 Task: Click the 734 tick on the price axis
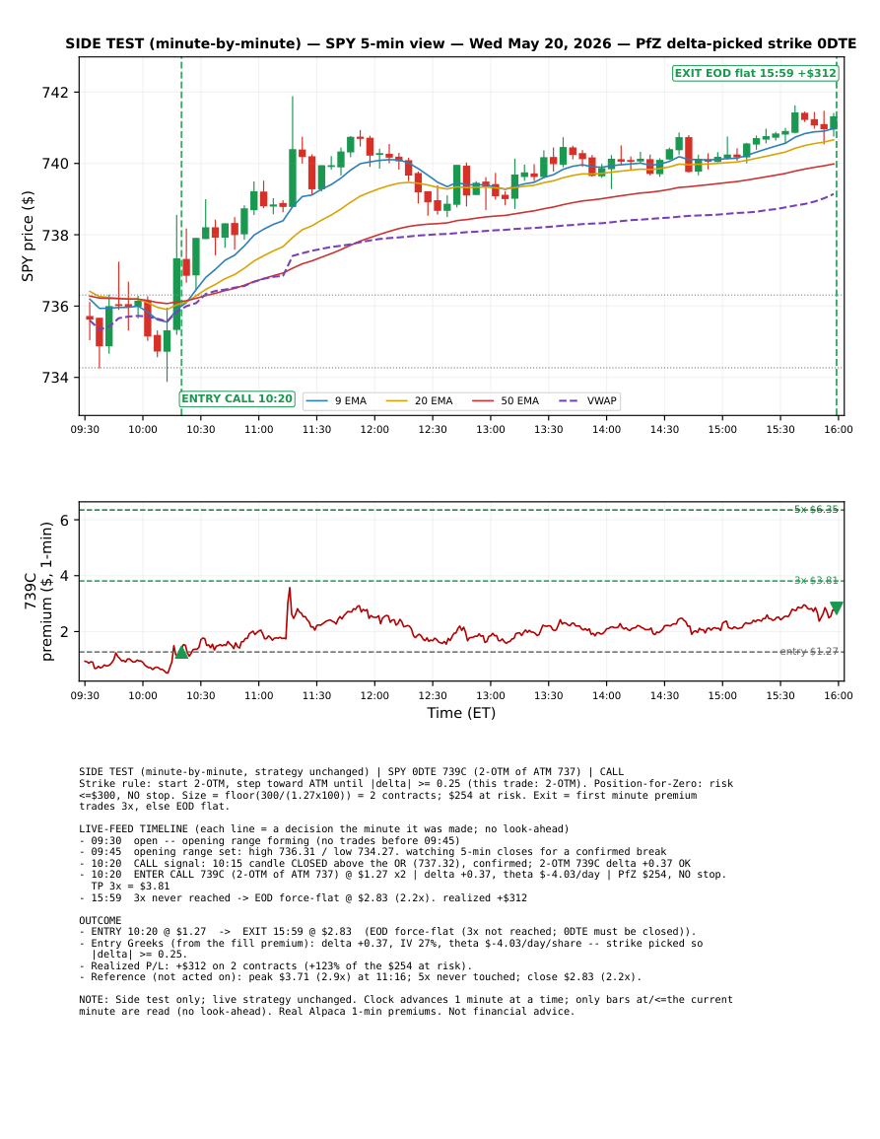55,378
